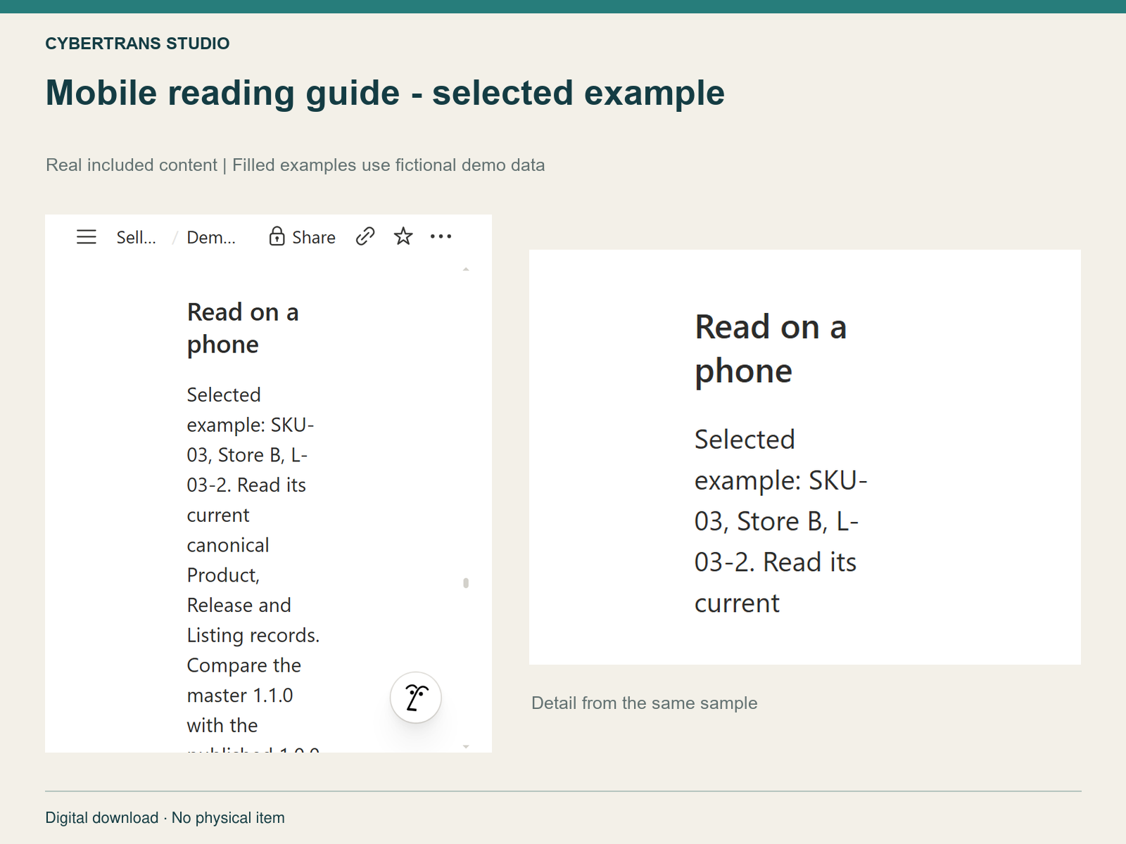
Task: Click the 'Mobile reading guide - selected example' title
Action: [385, 93]
